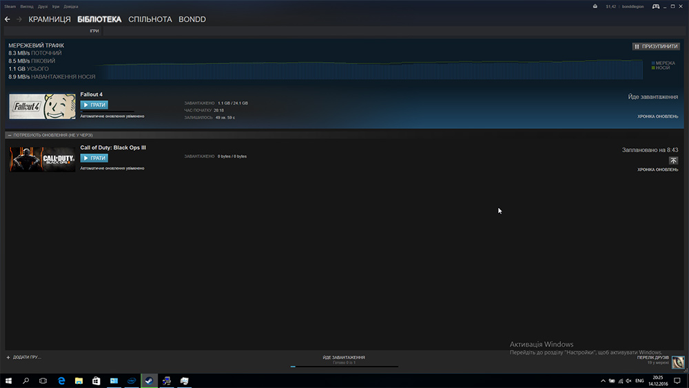Click 49 хв. 59 с remaining time
This screenshot has width=689, height=388.
(x=225, y=118)
